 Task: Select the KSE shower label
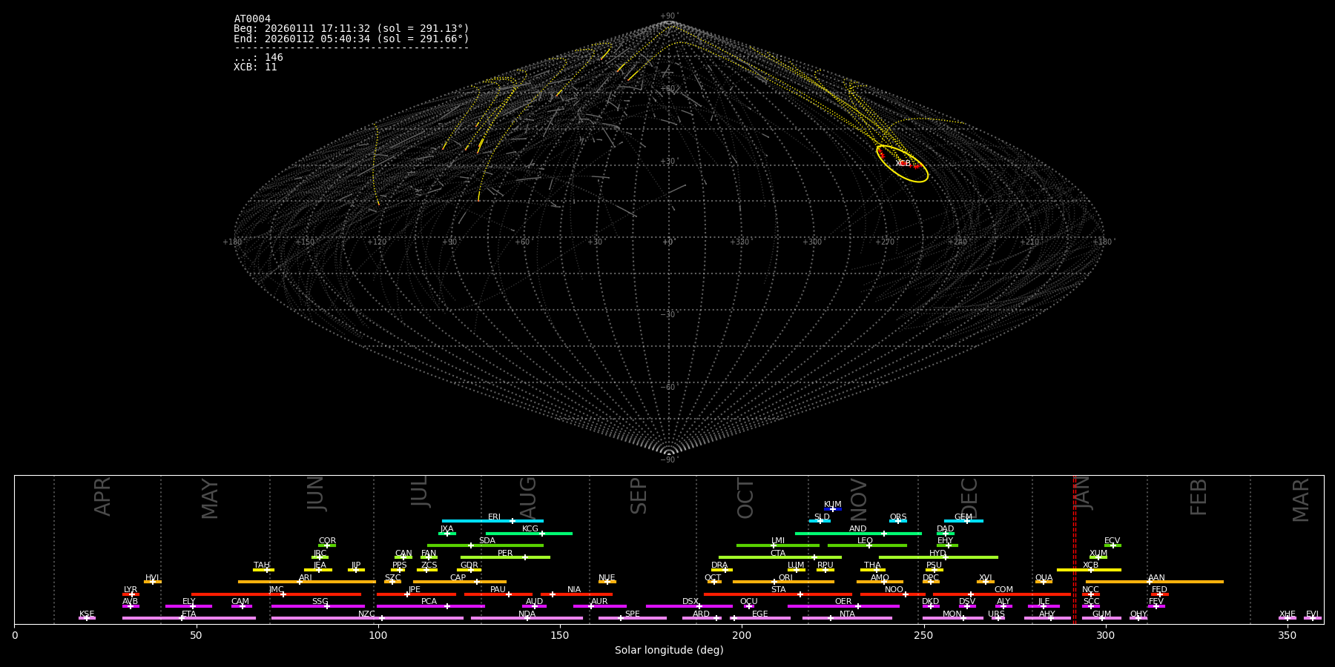(x=87, y=614)
